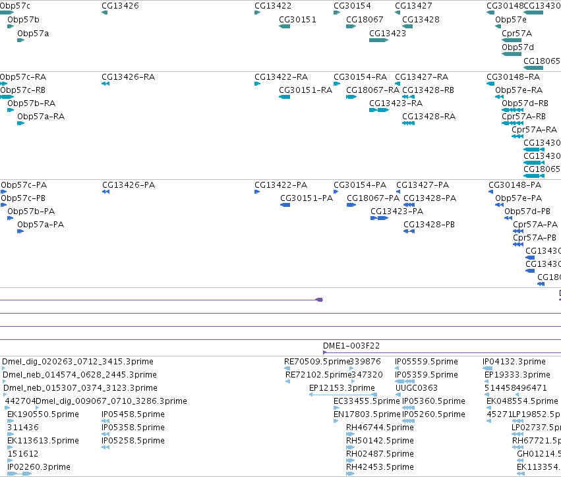
Task: Select protein CG13422-PA
Action: click(x=281, y=185)
